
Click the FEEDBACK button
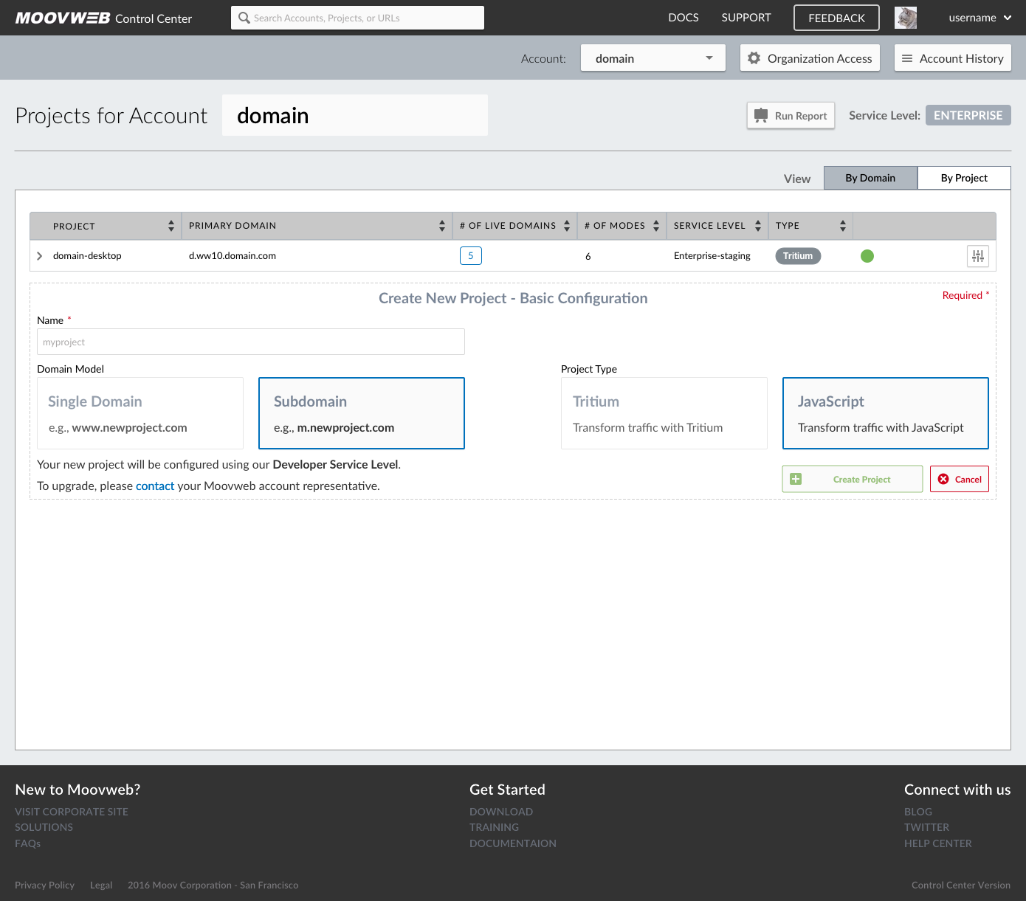coord(836,18)
